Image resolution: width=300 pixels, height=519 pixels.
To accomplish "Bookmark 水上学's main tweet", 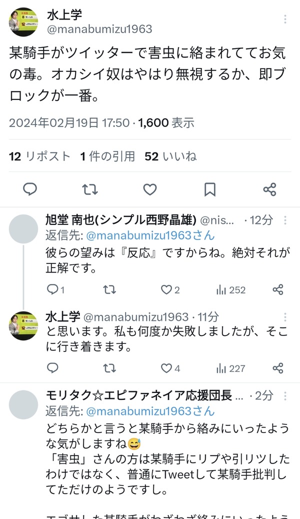I will coord(209,189).
